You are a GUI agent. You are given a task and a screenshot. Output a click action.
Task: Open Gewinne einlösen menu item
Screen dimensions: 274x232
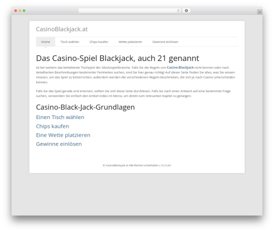tap(165, 42)
